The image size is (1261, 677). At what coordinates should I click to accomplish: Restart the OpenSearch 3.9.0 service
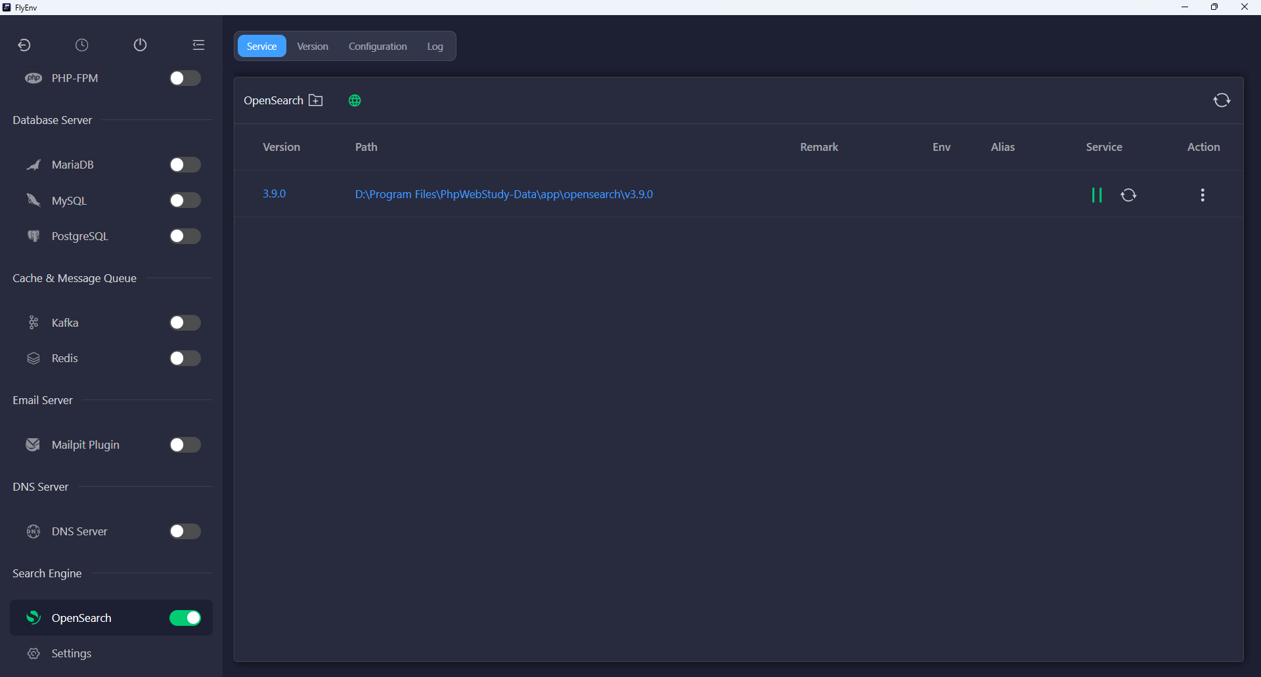point(1128,195)
